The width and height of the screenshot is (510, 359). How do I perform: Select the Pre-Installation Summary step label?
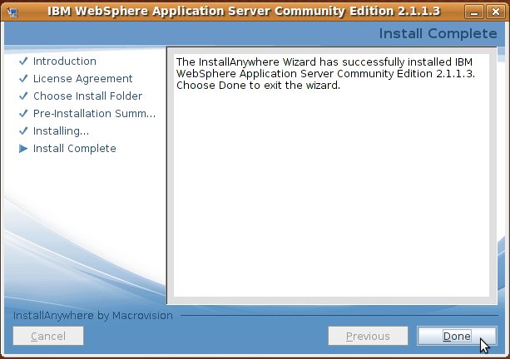94,114
